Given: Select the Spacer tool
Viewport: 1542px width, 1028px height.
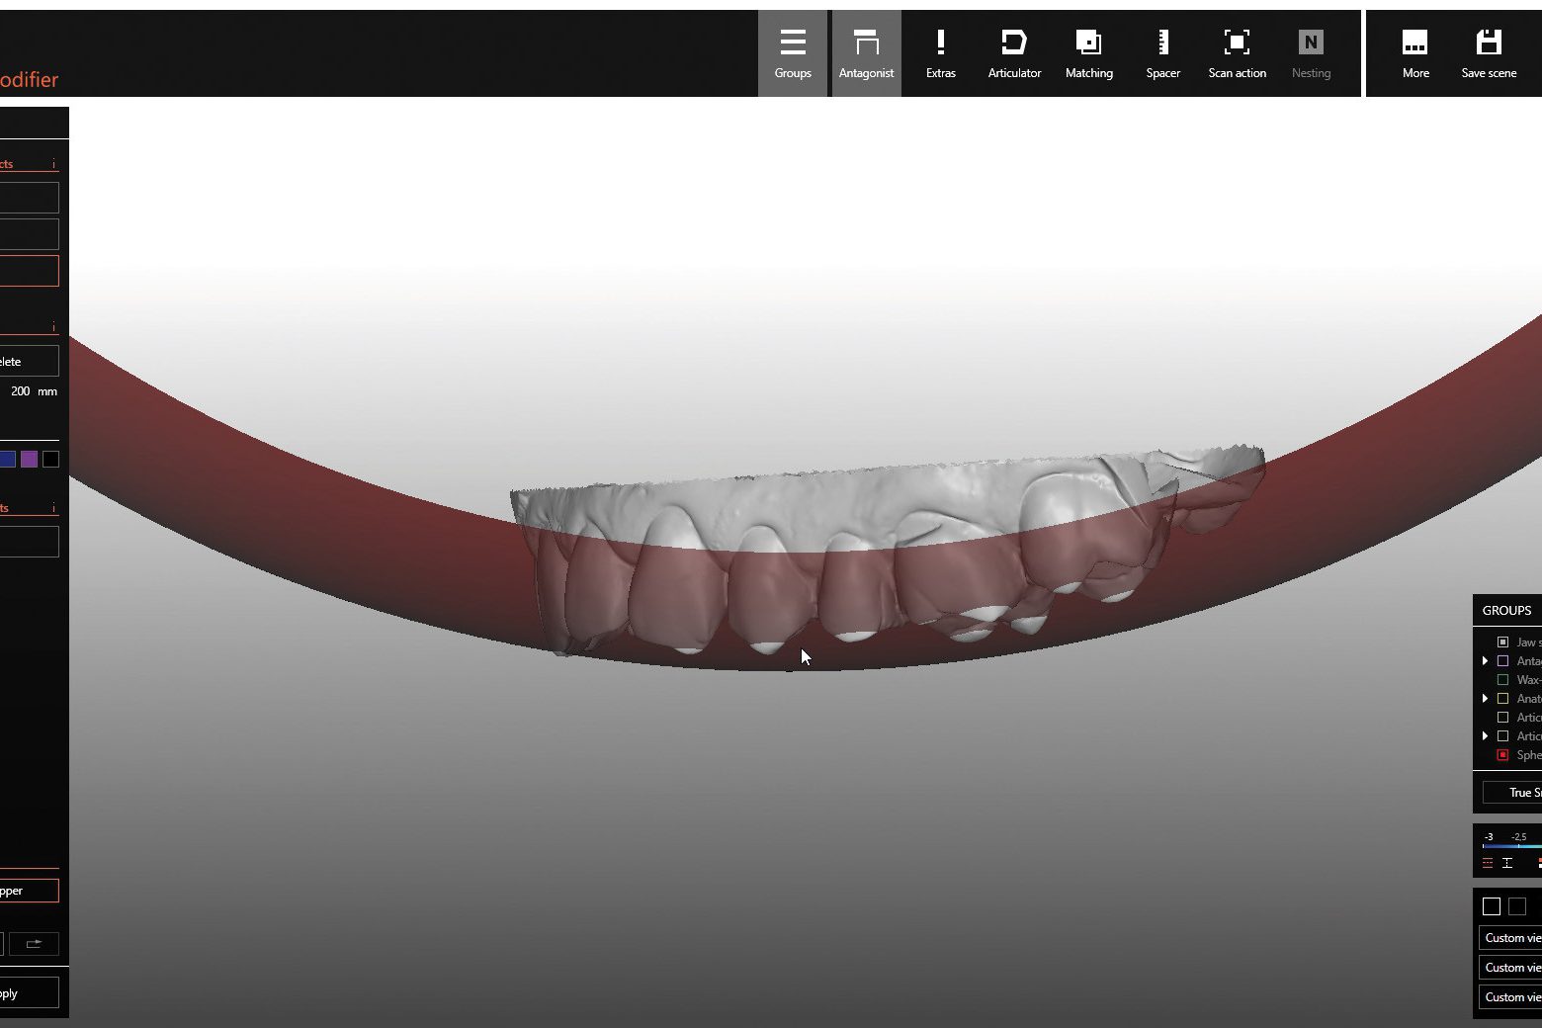Looking at the screenshot, I should coord(1162,53).
